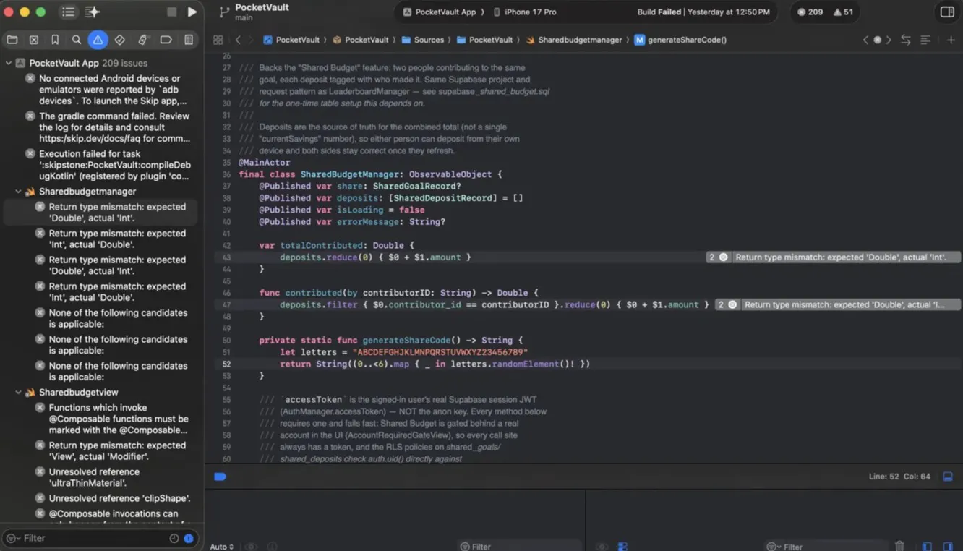Open the issue indicator between the arrows
This screenshot has height=551, width=963.
[877, 40]
